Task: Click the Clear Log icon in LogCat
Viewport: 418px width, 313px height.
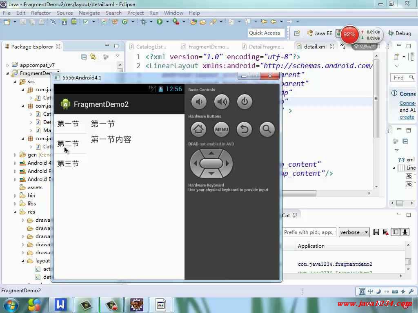Action: 386,232
